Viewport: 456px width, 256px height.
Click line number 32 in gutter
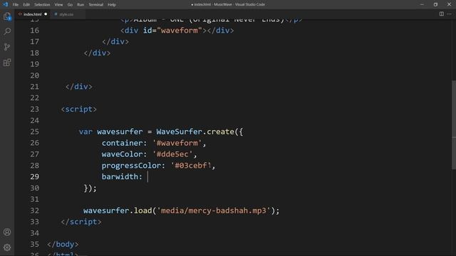point(34,210)
